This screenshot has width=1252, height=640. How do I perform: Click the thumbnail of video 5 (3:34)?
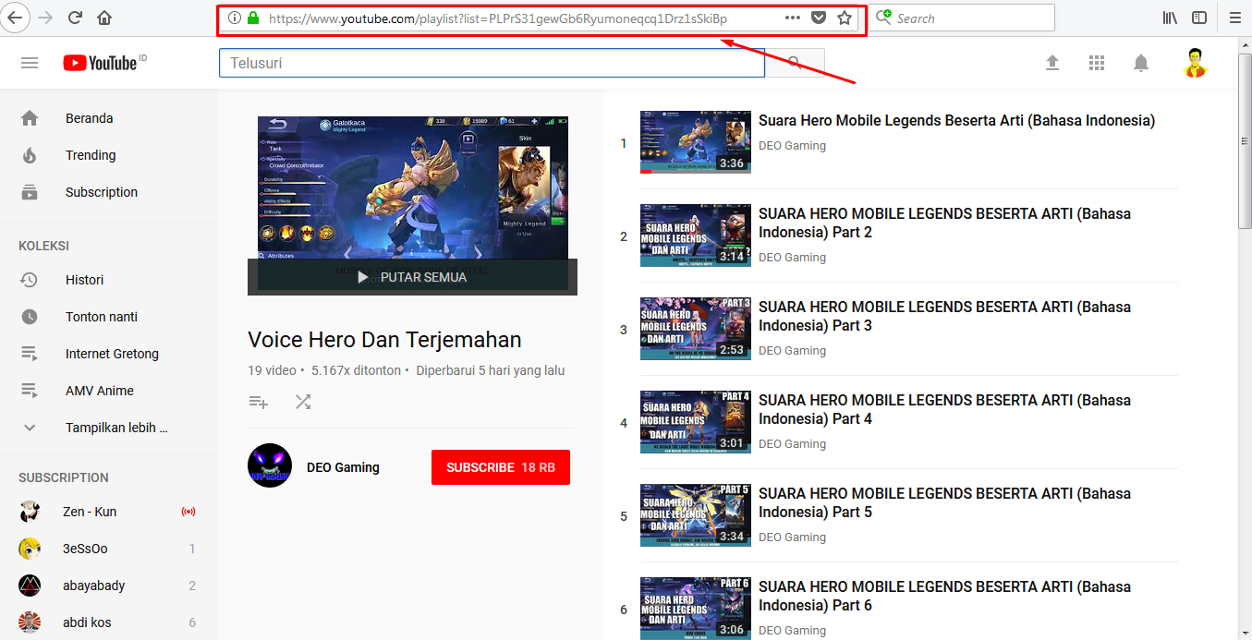(696, 515)
